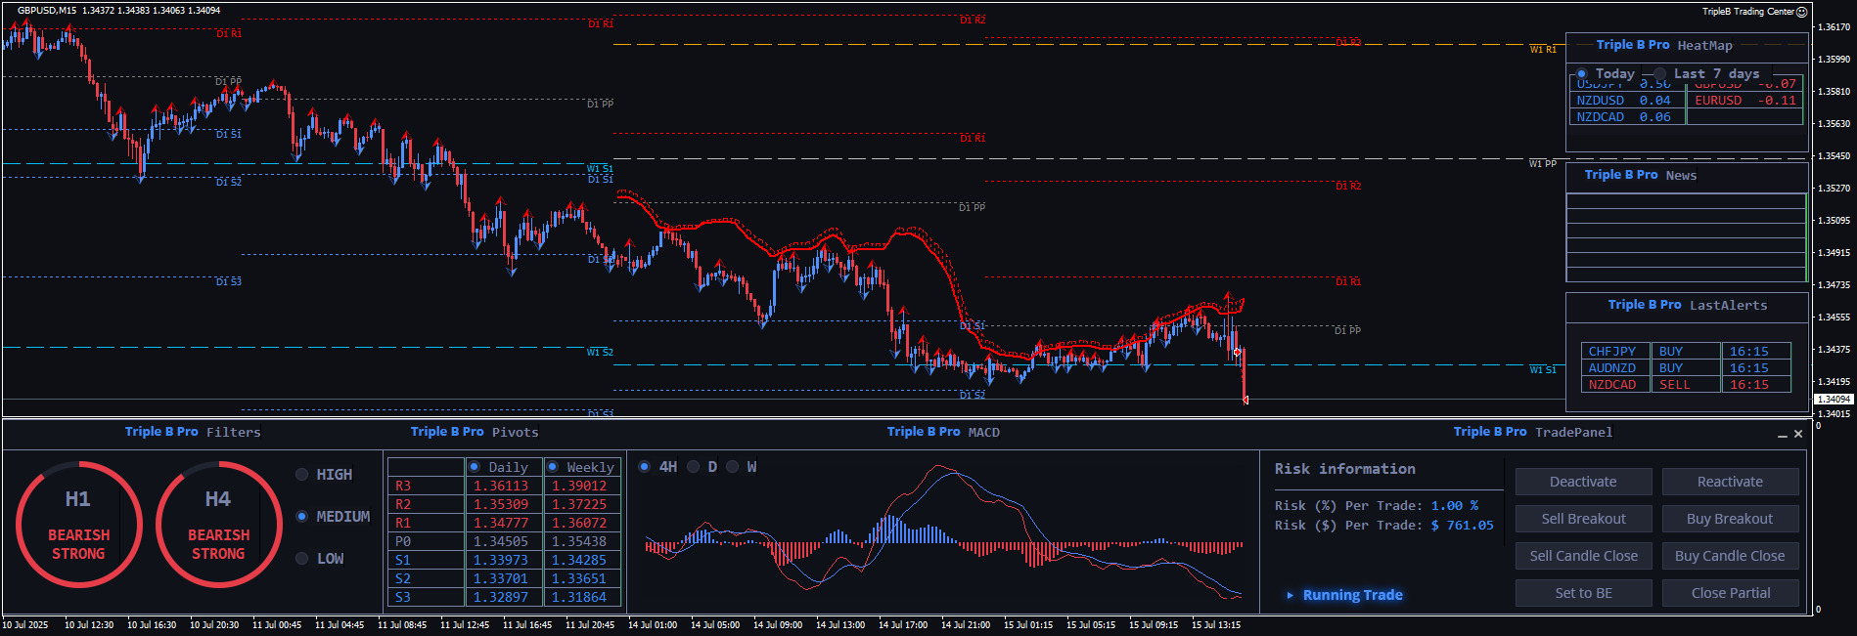The width and height of the screenshot is (1857, 636).
Task: Click the Sell Breakout button
Action: click(x=1583, y=519)
